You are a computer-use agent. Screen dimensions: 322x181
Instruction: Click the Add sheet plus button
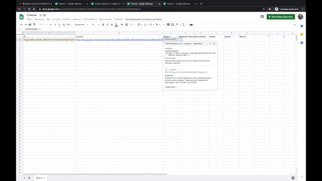tap(25, 178)
